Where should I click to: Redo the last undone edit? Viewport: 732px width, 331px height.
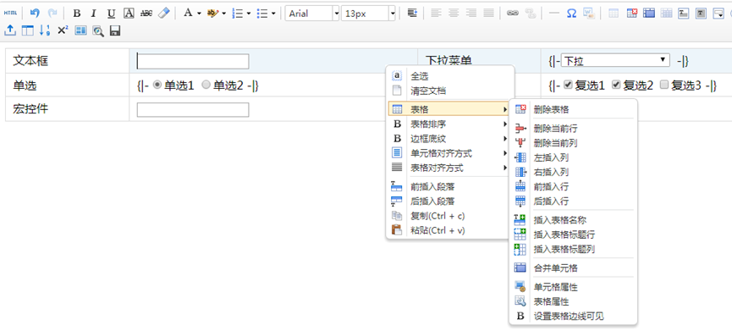point(52,13)
